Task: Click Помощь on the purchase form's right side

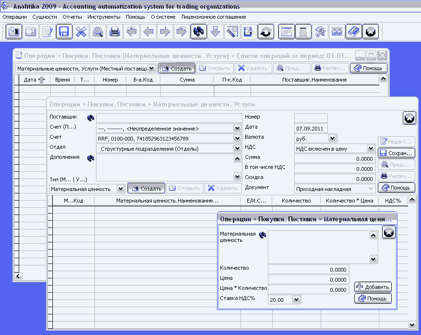Action: (x=397, y=188)
